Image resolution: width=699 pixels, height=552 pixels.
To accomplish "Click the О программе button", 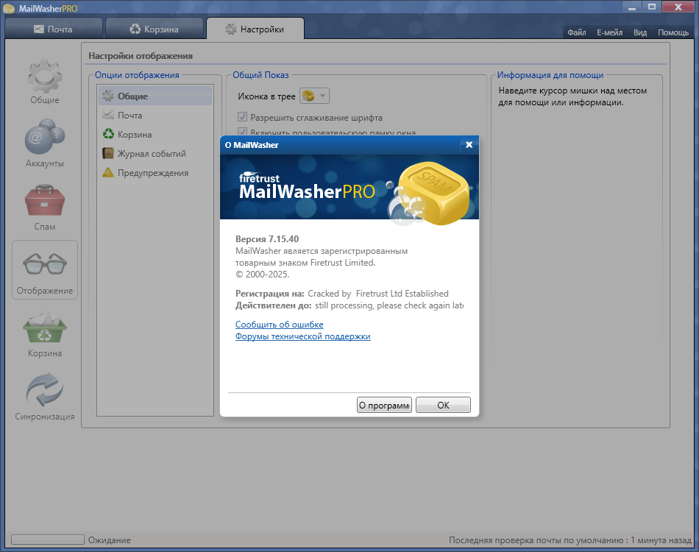I will pos(384,405).
